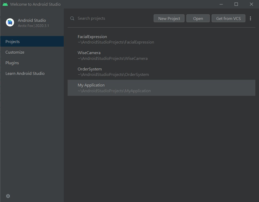259x202 pixels.
Task: Select the Projects tab
Action: coord(32,41)
